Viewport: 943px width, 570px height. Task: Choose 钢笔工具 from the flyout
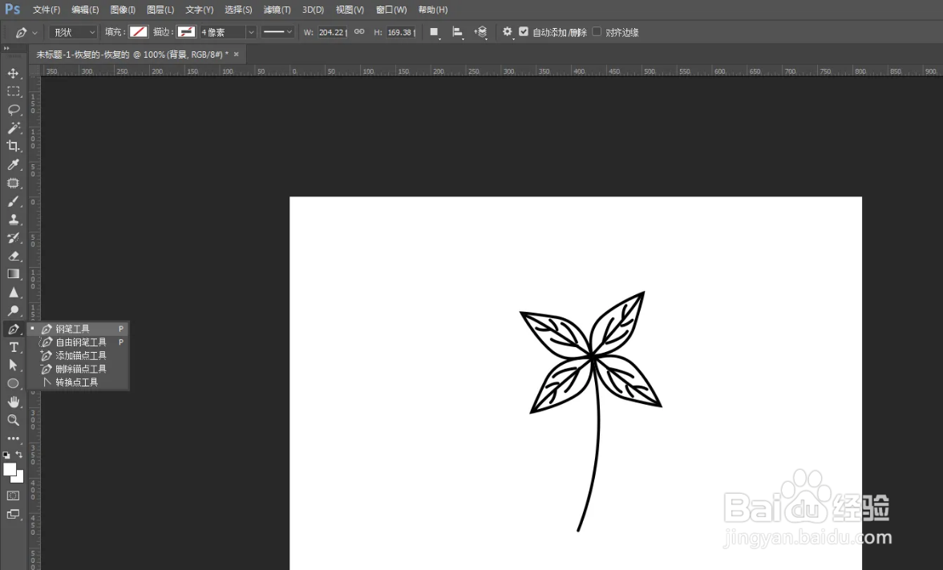click(x=79, y=329)
